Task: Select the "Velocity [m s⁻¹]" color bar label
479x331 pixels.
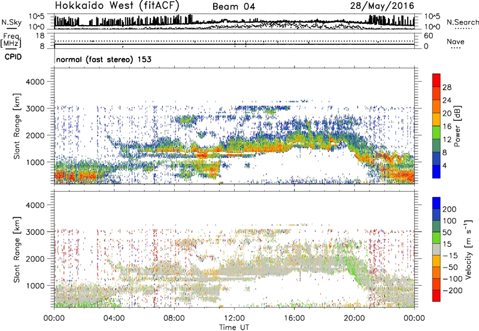Action: 468,249
